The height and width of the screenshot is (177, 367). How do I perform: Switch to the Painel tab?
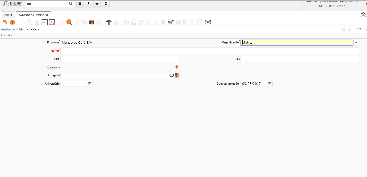pos(8,15)
